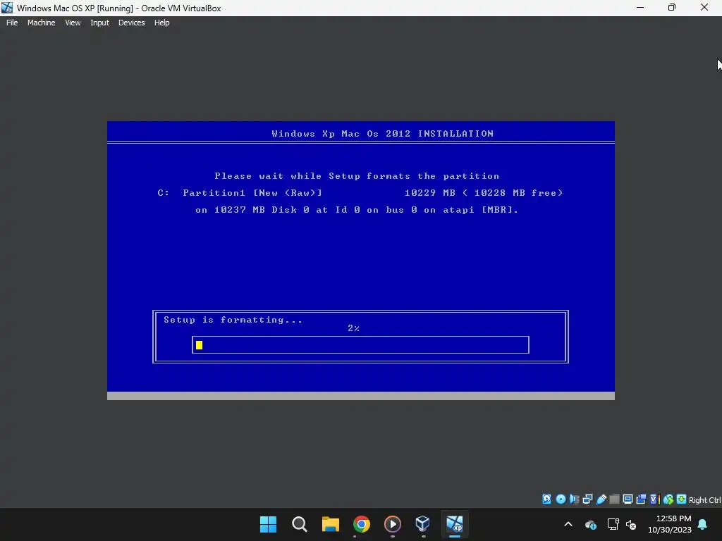Open the Windows Start menu

coord(268,524)
